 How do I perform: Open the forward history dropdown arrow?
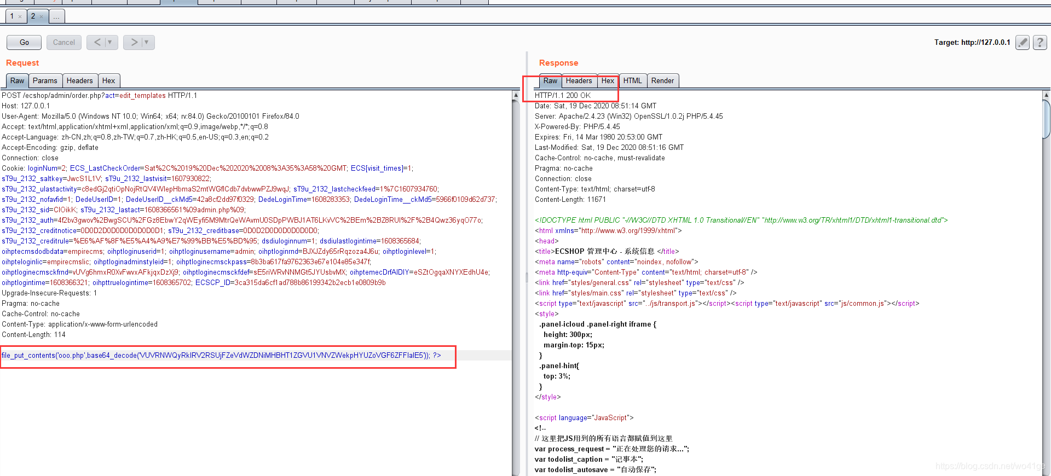[x=147, y=42]
